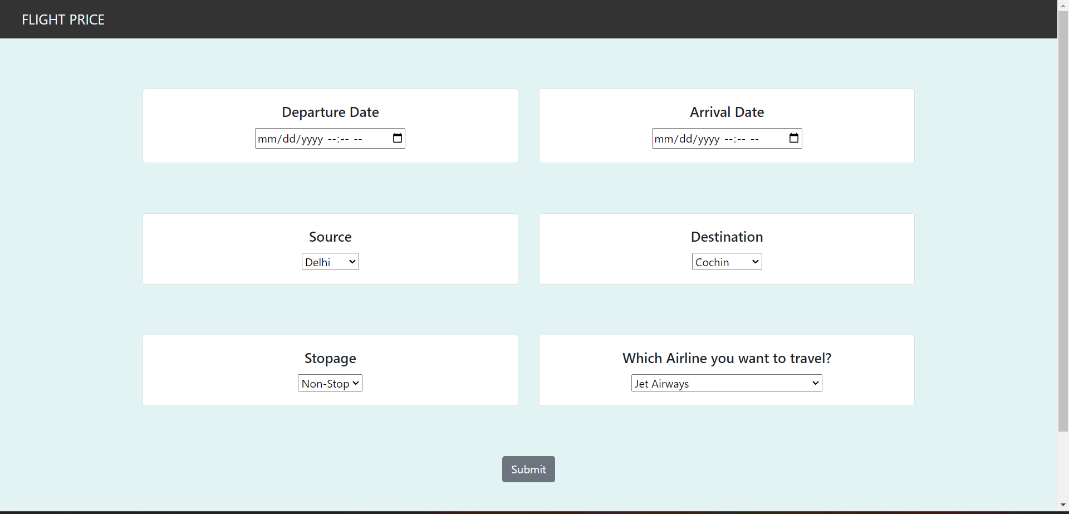
Task: Click the 'Destination' heading text
Action: click(727, 237)
